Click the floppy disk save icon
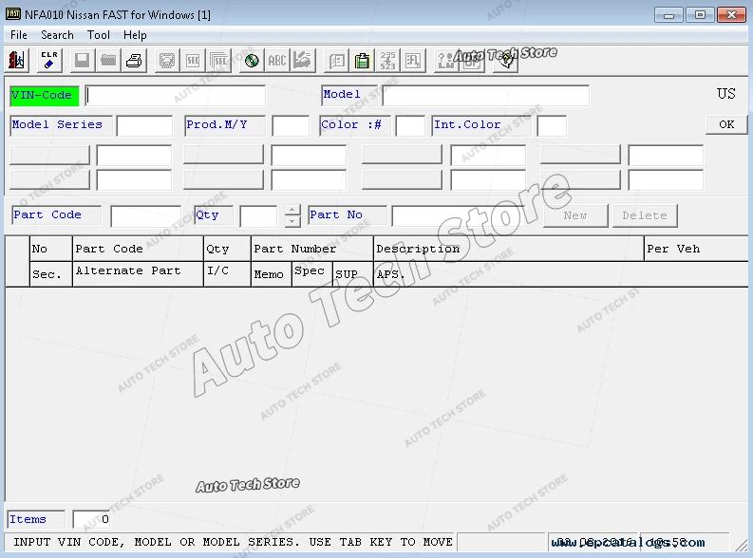Screen dimensions: 753x558 coord(82,61)
